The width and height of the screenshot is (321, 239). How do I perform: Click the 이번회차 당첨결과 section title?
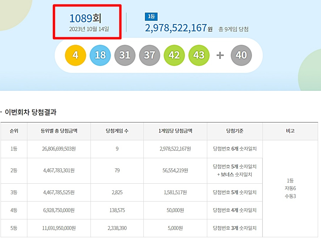[x=31, y=112]
